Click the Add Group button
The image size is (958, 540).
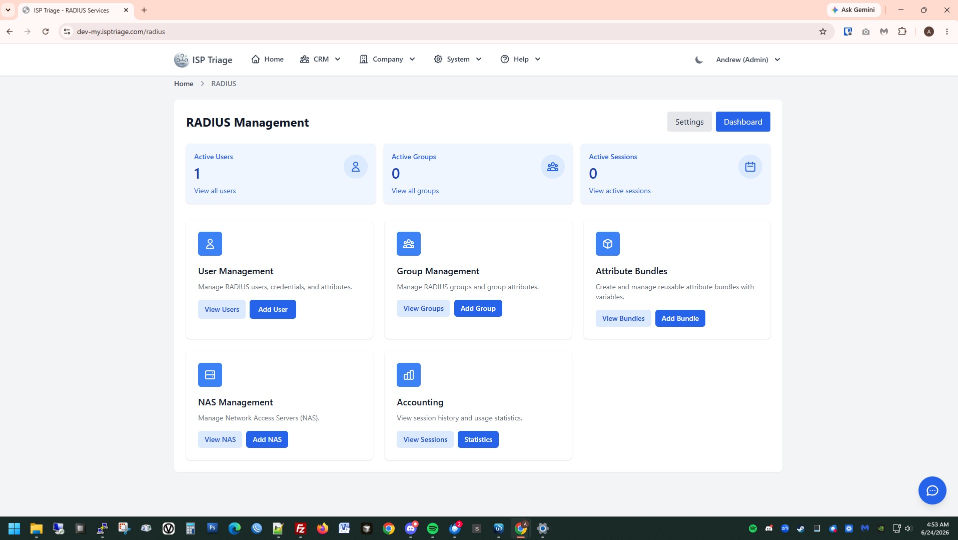click(478, 308)
